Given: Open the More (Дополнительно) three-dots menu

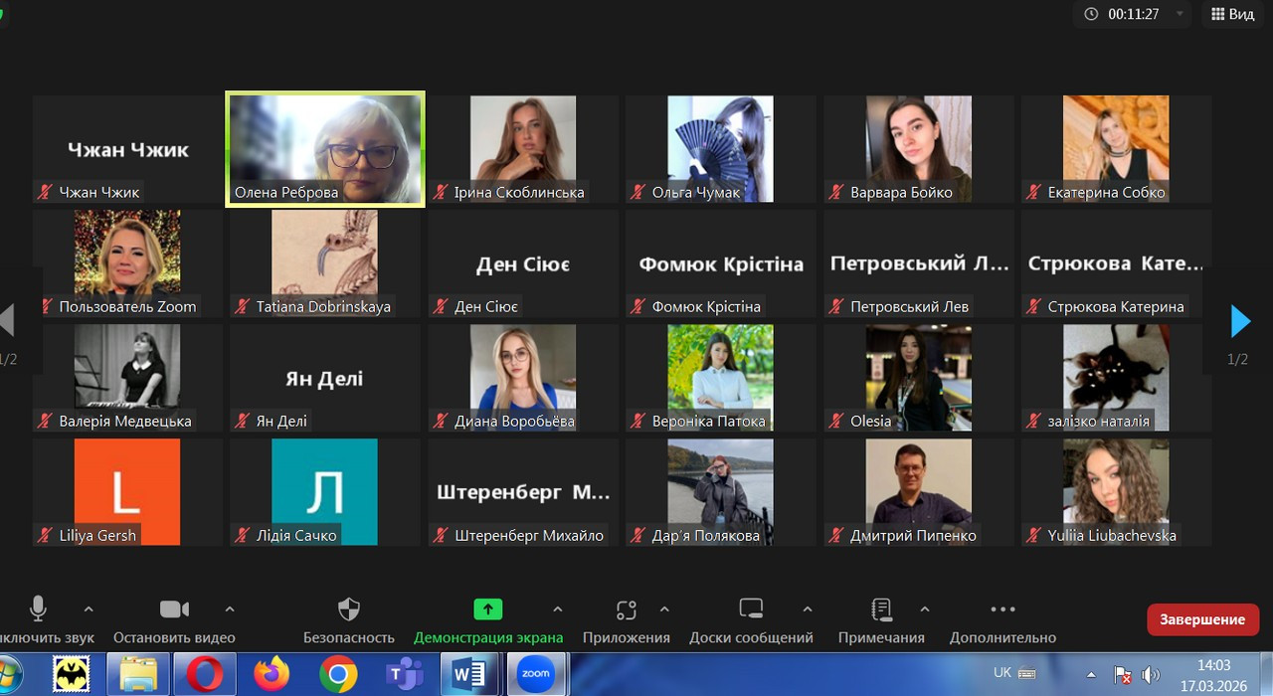Looking at the screenshot, I should 1002,609.
